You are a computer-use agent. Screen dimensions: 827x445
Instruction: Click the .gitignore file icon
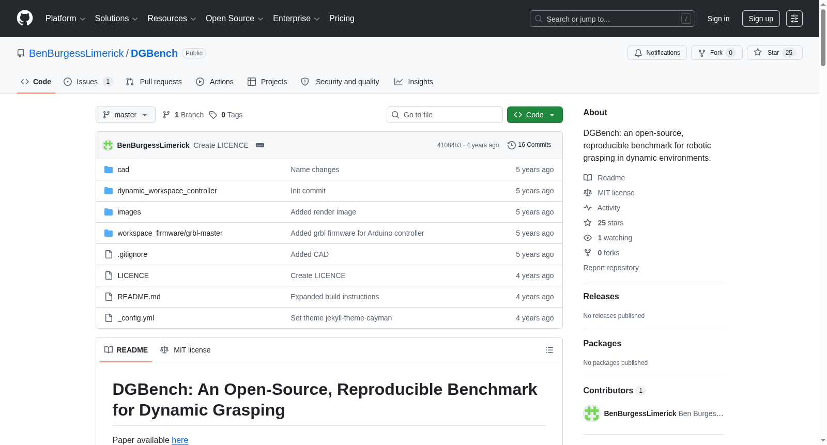click(x=109, y=254)
